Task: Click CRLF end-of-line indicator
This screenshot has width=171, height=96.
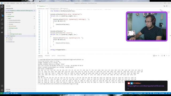Action: 145,93
